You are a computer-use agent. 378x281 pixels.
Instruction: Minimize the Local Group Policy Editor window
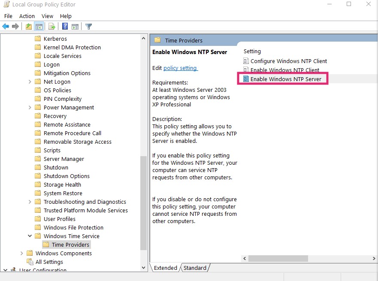click(330, 4)
